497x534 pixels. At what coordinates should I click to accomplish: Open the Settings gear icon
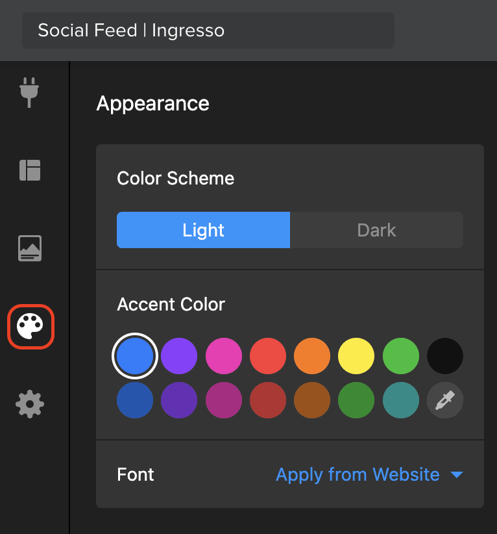[x=30, y=404]
